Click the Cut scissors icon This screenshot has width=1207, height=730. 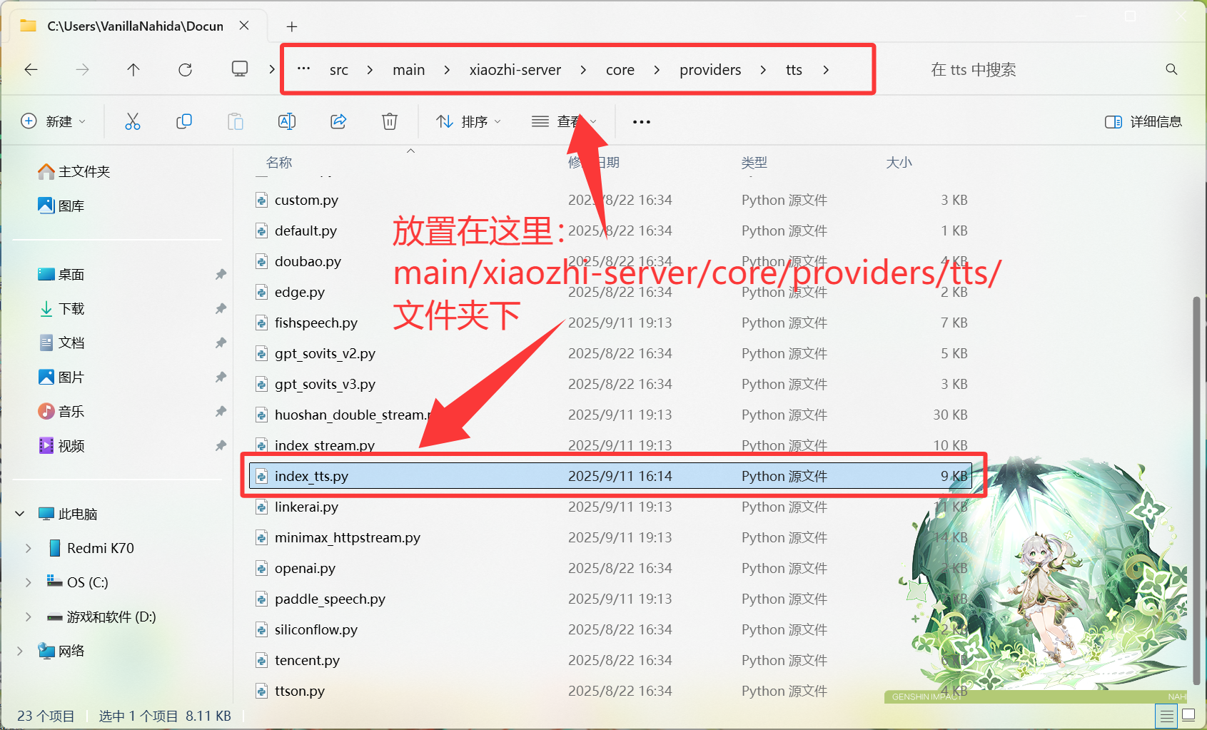(x=133, y=121)
